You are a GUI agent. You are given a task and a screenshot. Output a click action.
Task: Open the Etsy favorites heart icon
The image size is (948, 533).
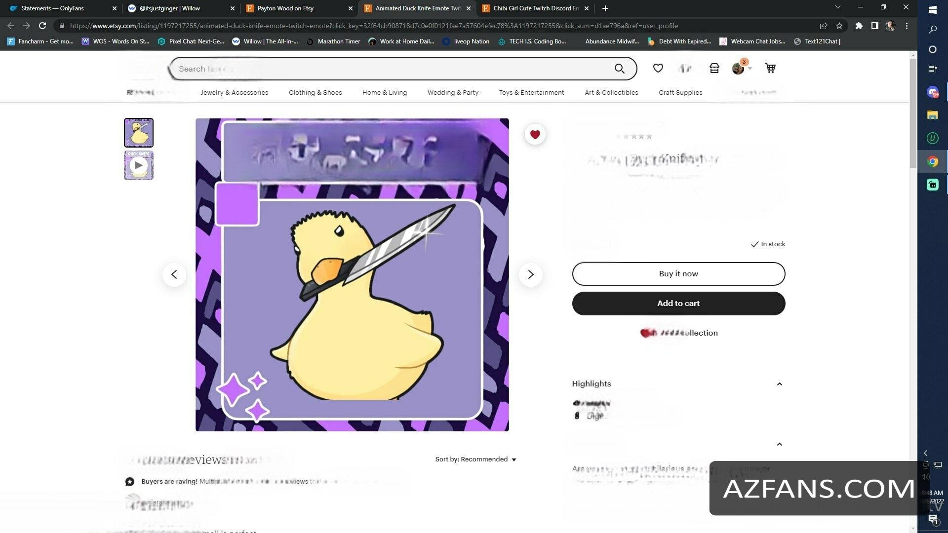pos(658,68)
